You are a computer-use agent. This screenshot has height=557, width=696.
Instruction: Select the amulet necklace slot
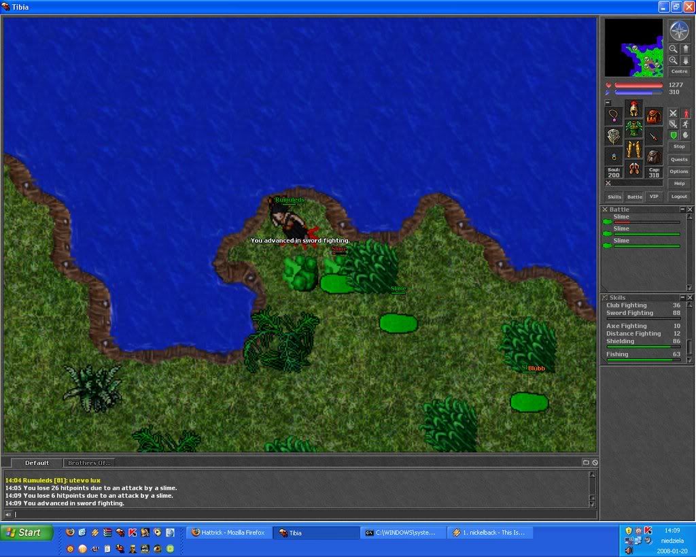point(614,116)
